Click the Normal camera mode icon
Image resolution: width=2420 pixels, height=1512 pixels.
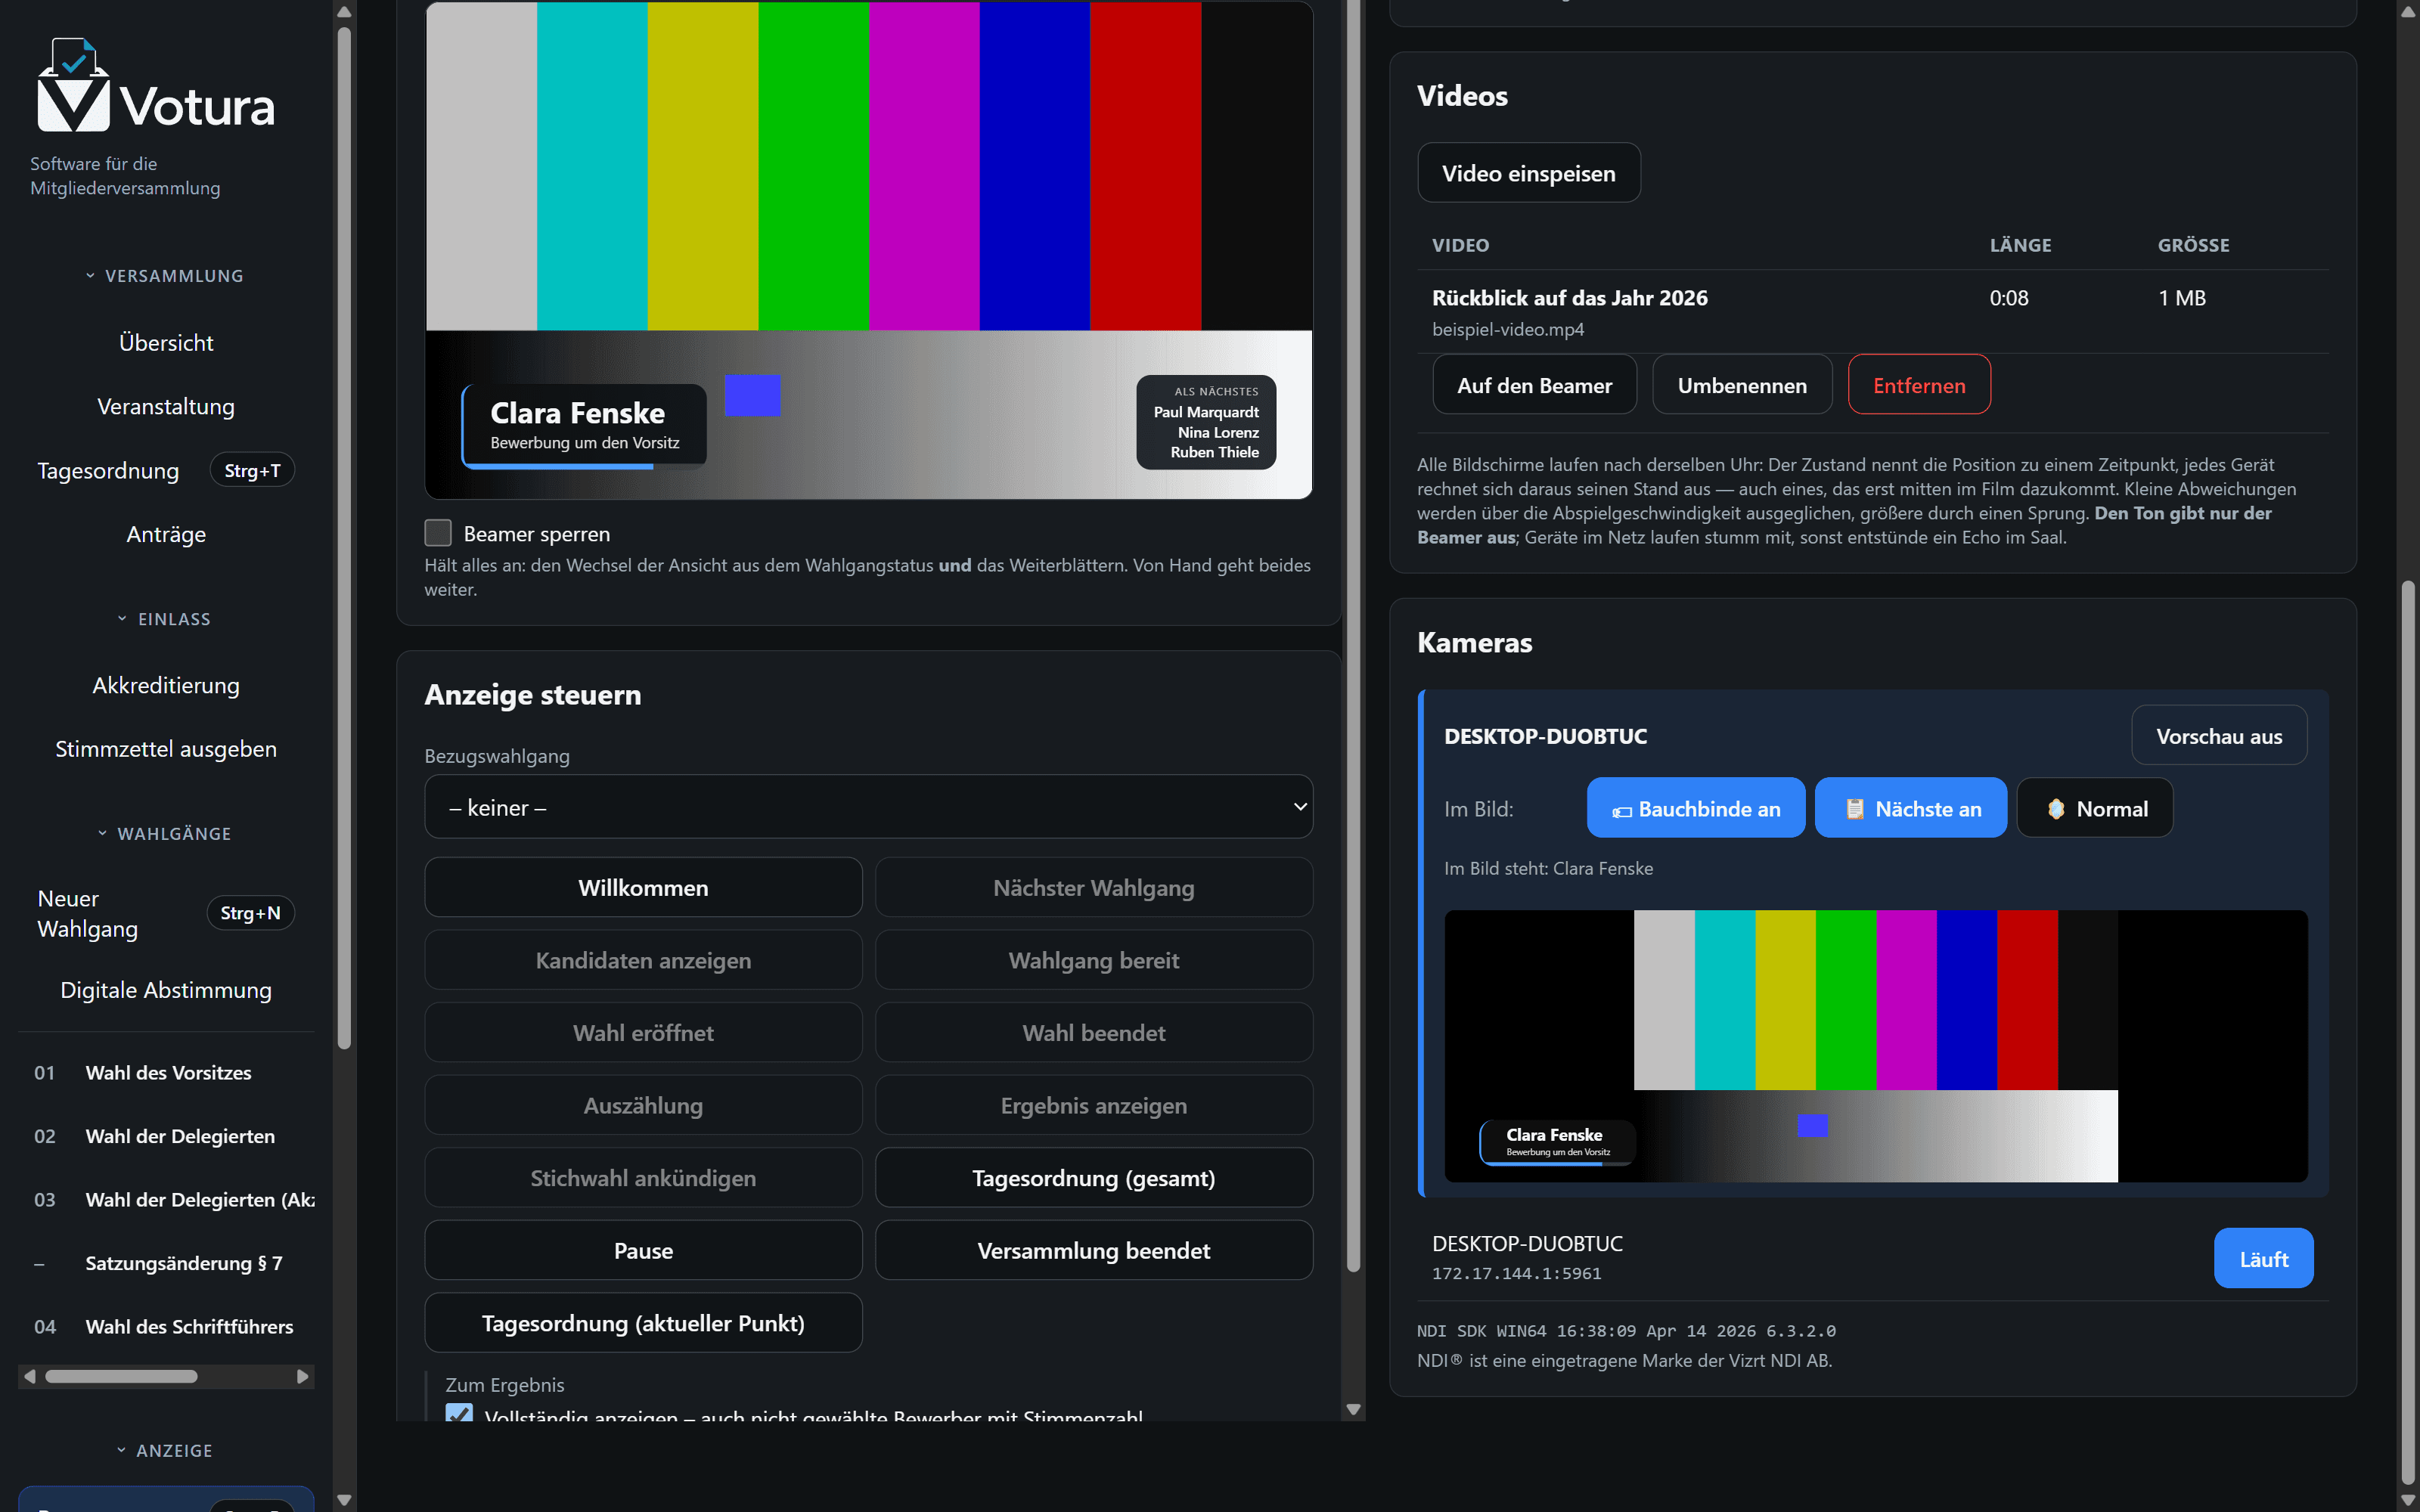(2056, 809)
